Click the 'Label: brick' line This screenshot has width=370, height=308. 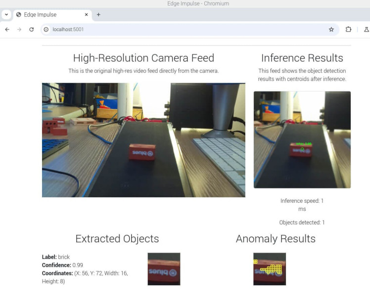56,257
